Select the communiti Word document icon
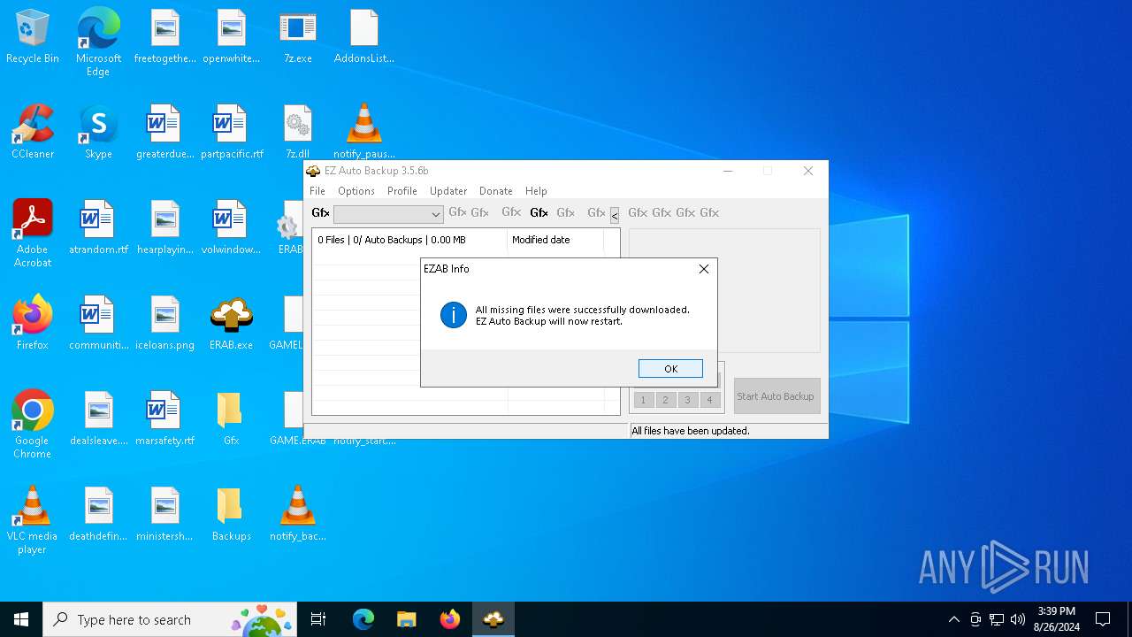1132x637 pixels. [x=98, y=323]
